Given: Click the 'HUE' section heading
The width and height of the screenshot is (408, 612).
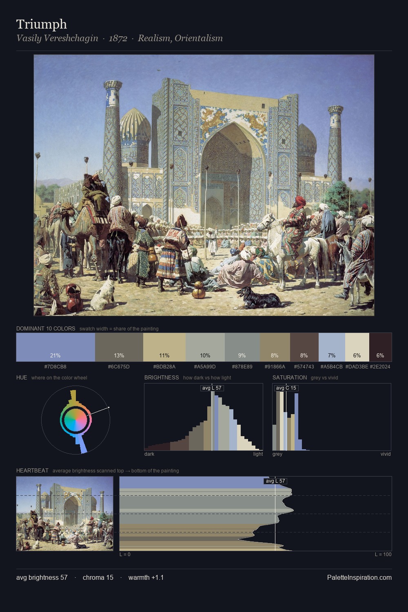Looking at the screenshot, I should pos(22,377).
